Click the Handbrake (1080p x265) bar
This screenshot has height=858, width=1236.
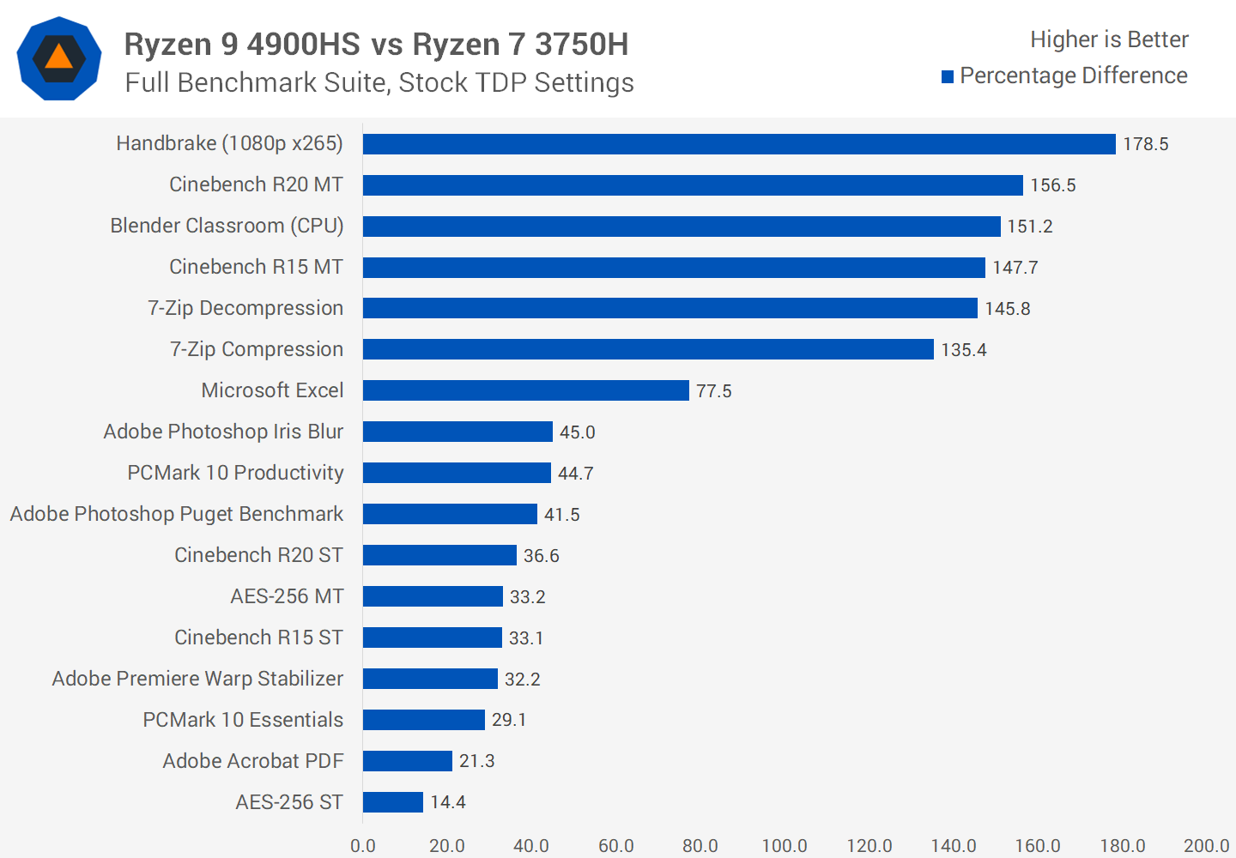(x=739, y=144)
